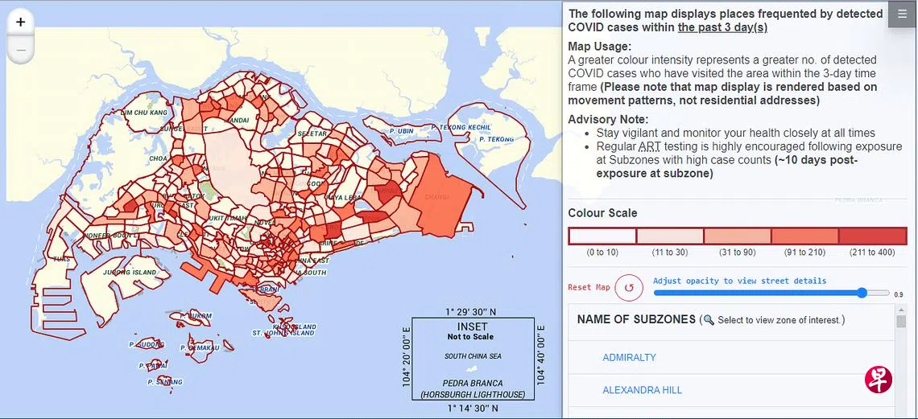Select the Changi region on the map
918x419 pixels.
[x=439, y=193]
